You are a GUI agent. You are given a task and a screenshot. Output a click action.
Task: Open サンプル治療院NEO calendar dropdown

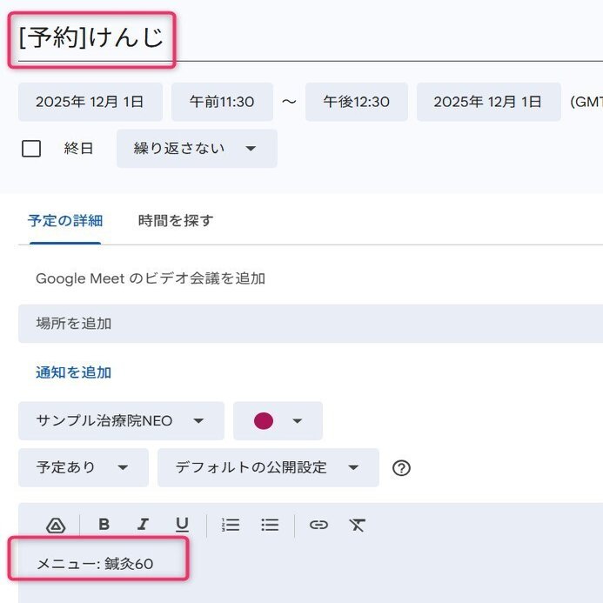click(x=121, y=421)
